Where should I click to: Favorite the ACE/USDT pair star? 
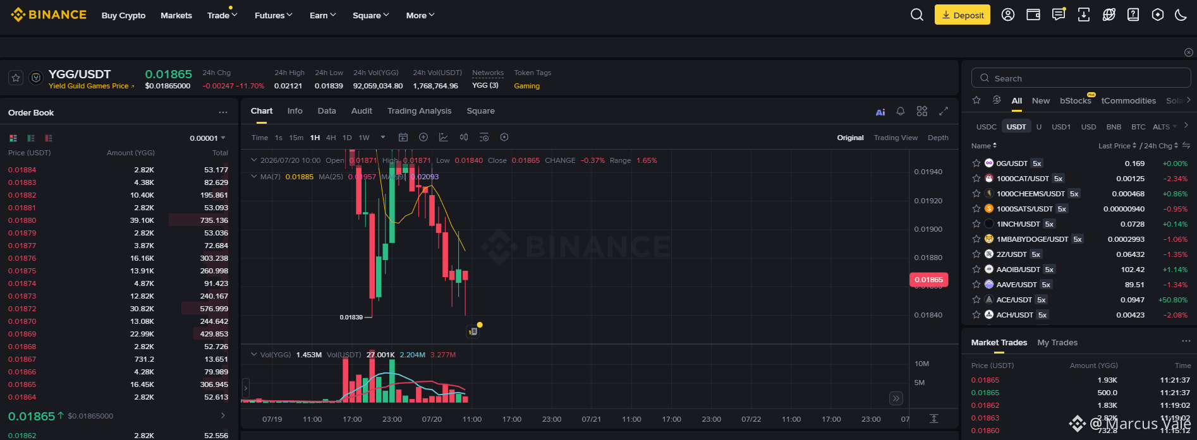(976, 299)
